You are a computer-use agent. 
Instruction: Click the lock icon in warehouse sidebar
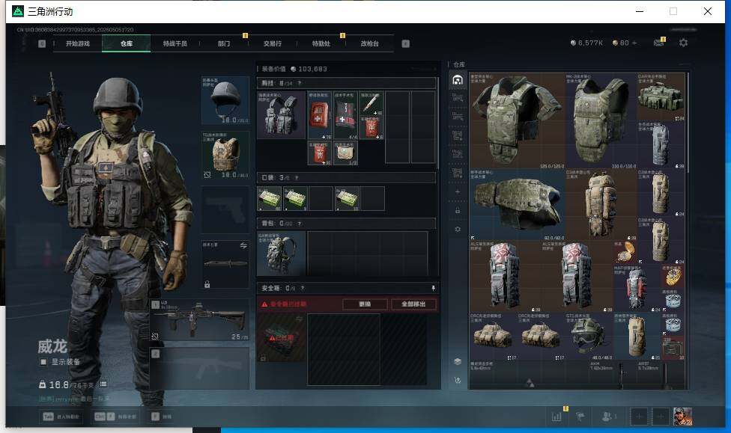(458, 210)
